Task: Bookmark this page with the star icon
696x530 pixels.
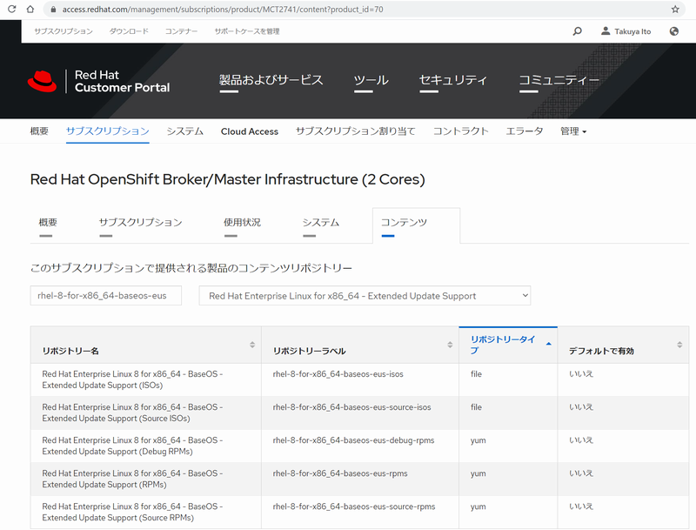Action: (x=675, y=9)
